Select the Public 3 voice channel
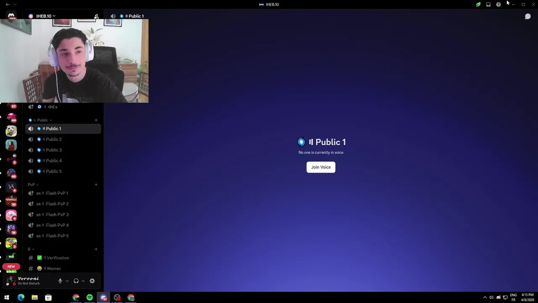The height and width of the screenshot is (303, 538). pos(63,150)
